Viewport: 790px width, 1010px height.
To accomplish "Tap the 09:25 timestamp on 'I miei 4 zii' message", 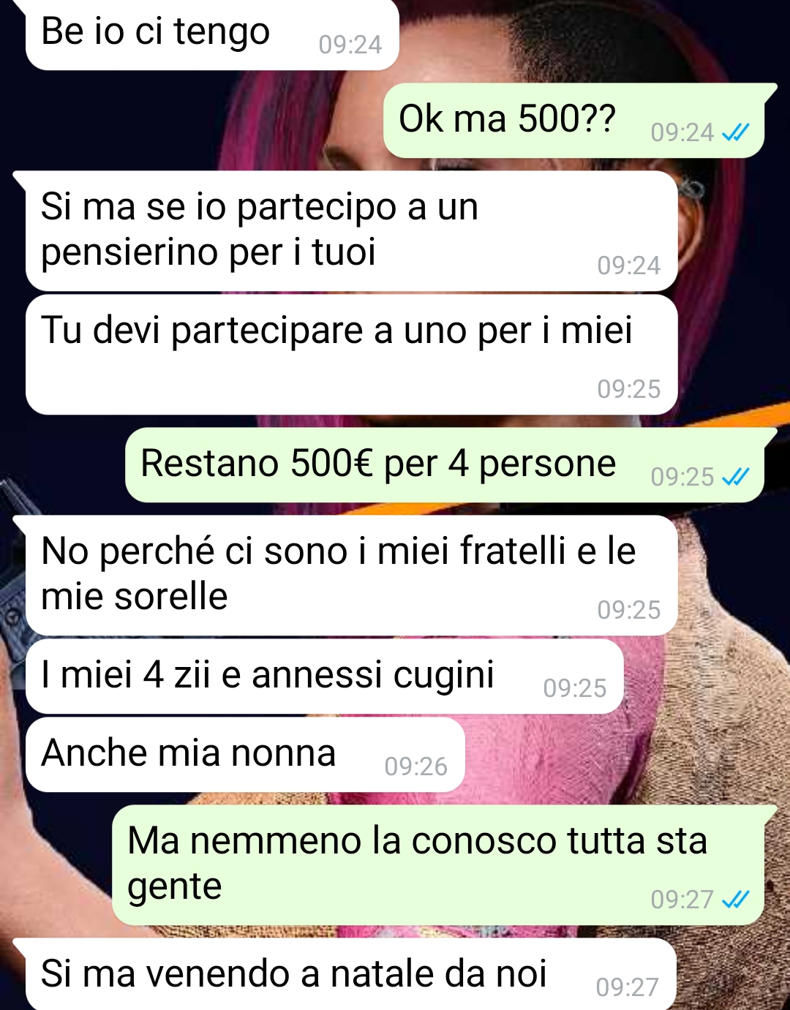I will pyautogui.click(x=575, y=688).
